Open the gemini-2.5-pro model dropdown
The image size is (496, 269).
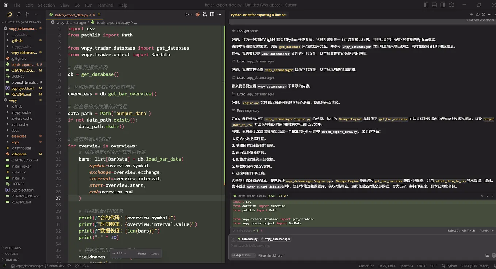(x=272, y=255)
